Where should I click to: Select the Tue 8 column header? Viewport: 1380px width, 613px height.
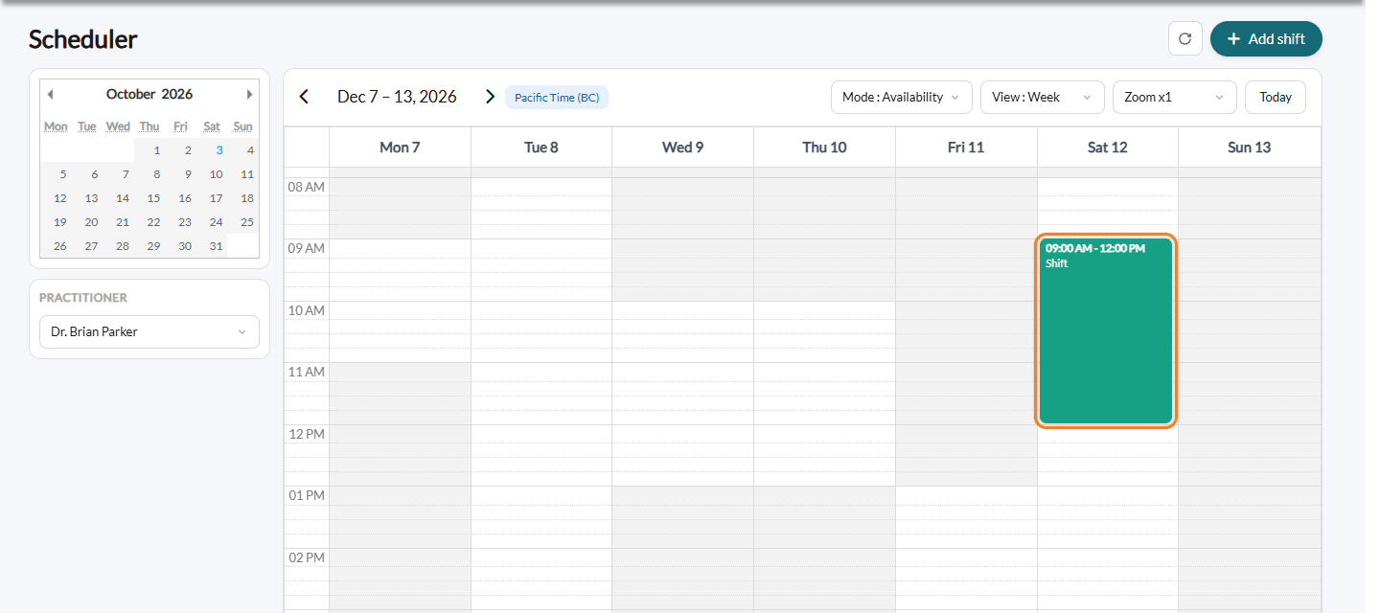(x=541, y=148)
